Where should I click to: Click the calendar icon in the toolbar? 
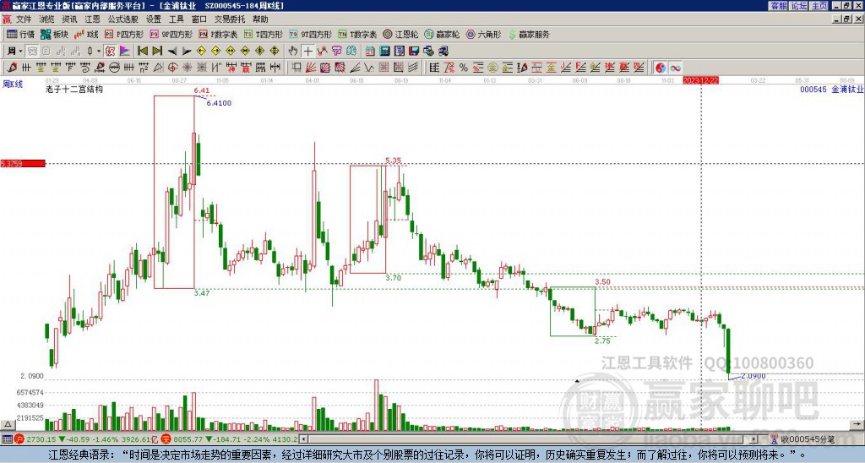point(370,52)
